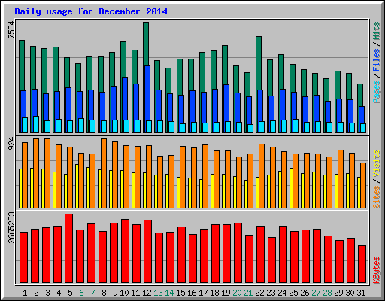
Task: Click the red KBytes bar for day 1
Action: click(24, 257)
